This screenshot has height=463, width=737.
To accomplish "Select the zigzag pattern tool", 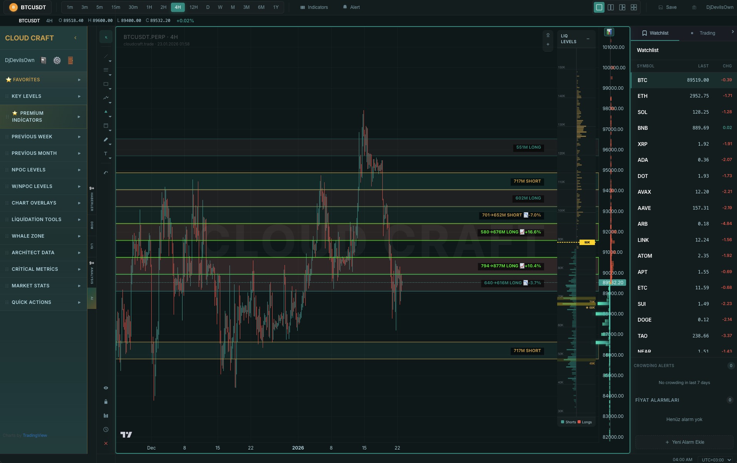I will 106,98.
